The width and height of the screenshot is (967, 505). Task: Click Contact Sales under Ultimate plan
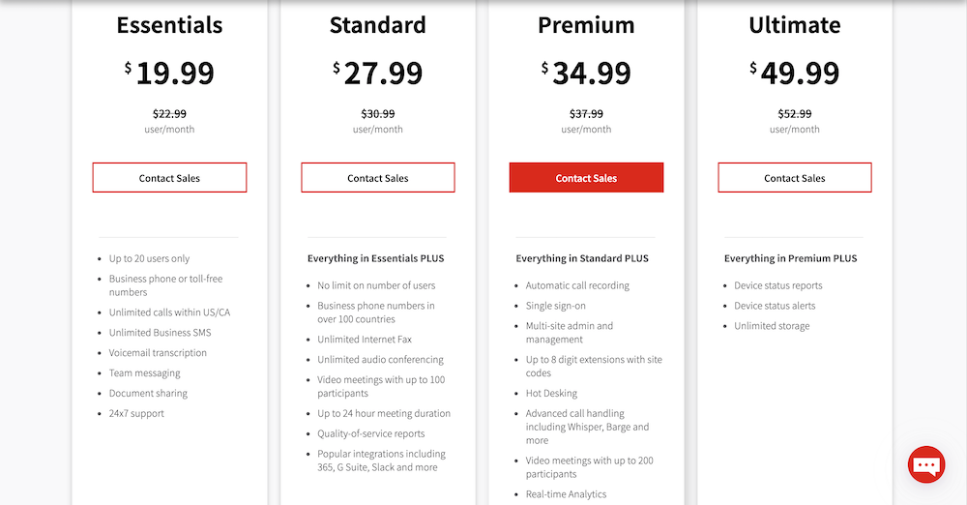pyautogui.click(x=795, y=178)
